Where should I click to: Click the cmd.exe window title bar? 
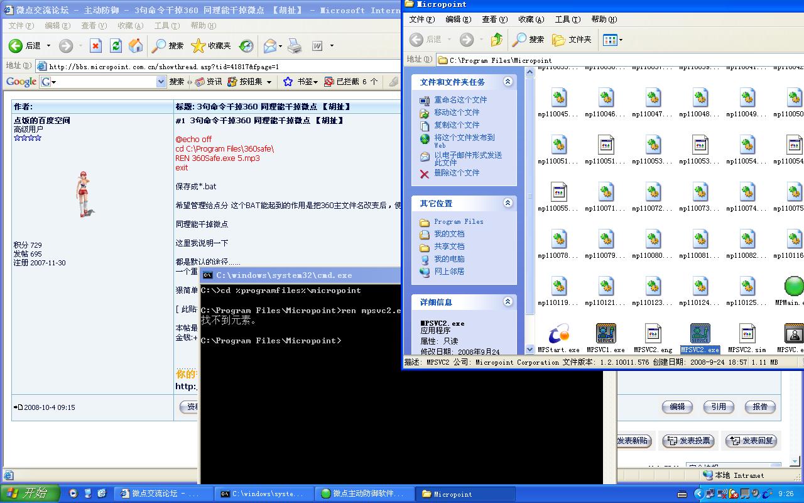point(300,275)
